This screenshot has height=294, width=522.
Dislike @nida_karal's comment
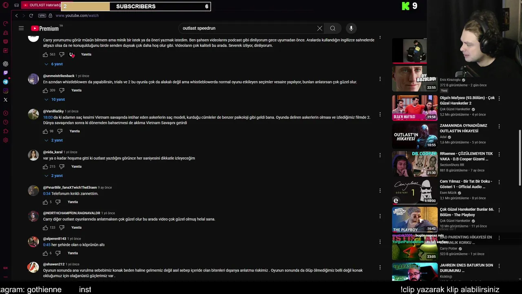pyautogui.click(x=62, y=167)
